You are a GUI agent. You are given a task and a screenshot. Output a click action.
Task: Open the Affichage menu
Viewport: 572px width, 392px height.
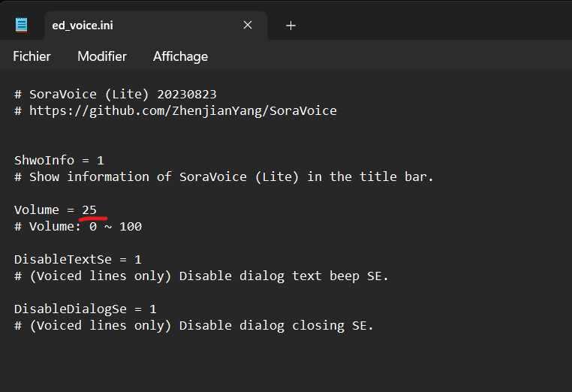pyautogui.click(x=180, y=56)
